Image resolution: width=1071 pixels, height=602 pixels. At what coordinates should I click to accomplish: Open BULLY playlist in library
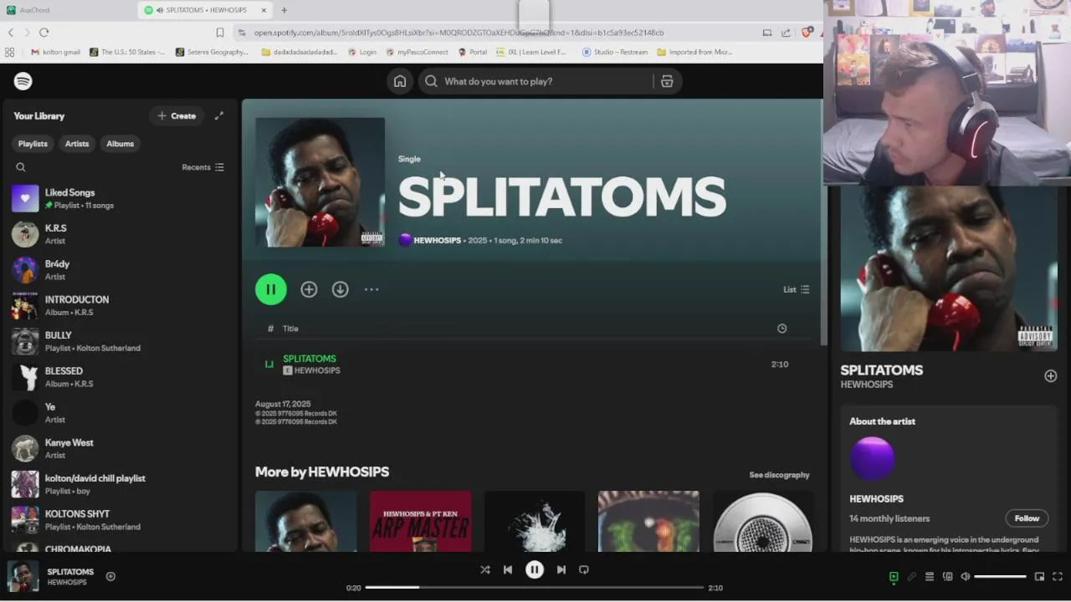coord(121,341)
